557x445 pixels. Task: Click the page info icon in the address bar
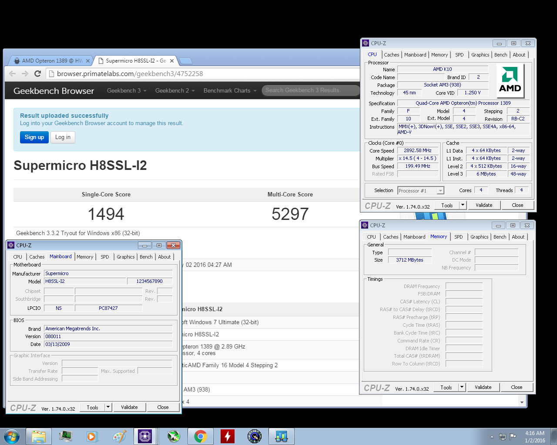pos(51,73)
